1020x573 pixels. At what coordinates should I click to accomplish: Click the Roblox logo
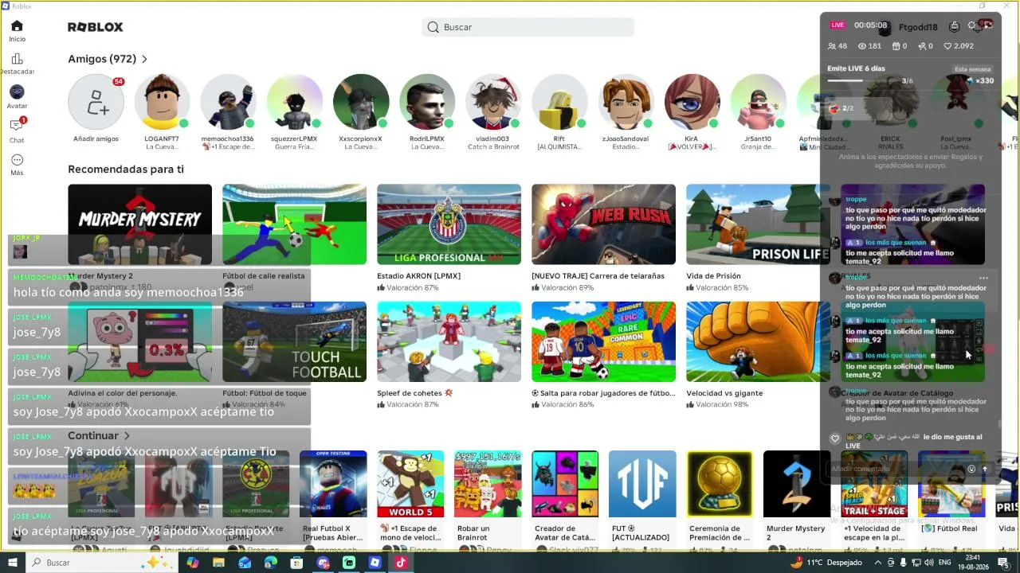click(x=96, y=27)
